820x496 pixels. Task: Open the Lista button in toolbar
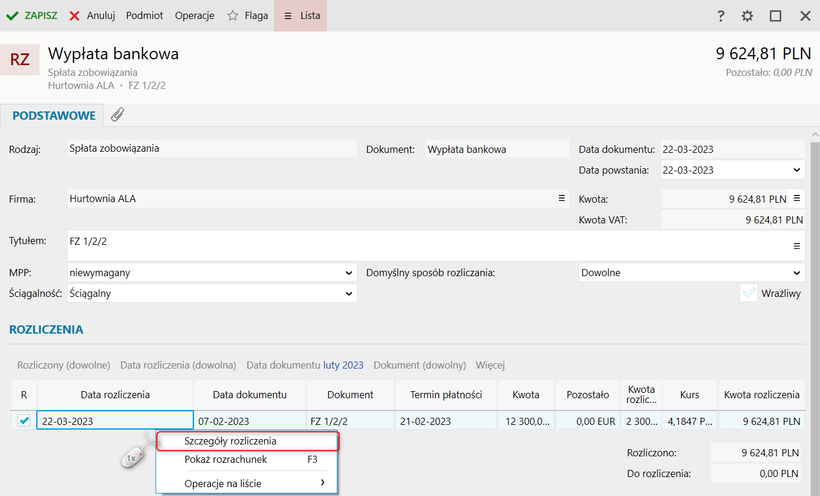click(301, 16)
